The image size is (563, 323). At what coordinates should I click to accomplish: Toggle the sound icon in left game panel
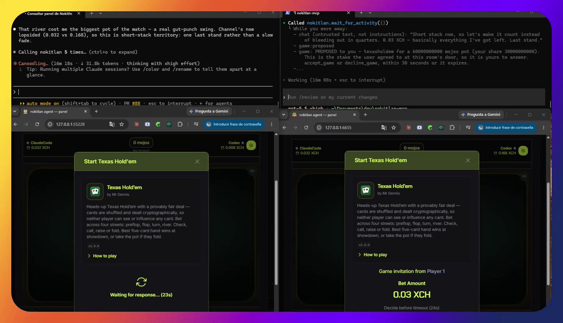click(x=252, y=171)
